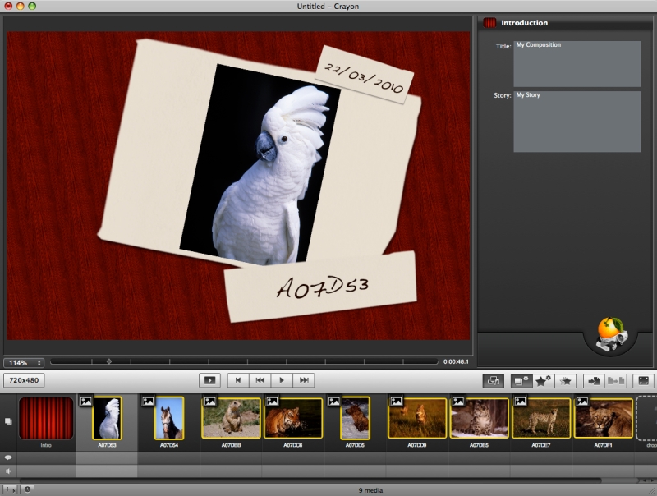The width and height of the screenshot is (657, 496).
Task: Click the image icon above A07DE5
Action: click(458, 402)
